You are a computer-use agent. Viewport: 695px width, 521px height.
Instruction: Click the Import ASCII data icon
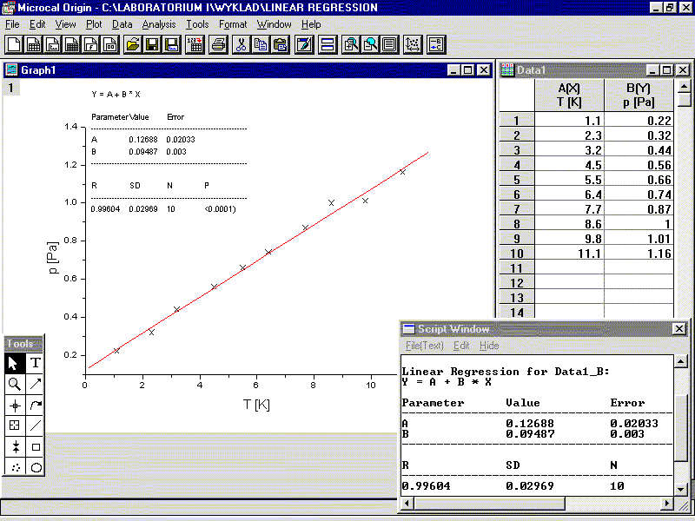pyautogui.click(x=195, y=45)
